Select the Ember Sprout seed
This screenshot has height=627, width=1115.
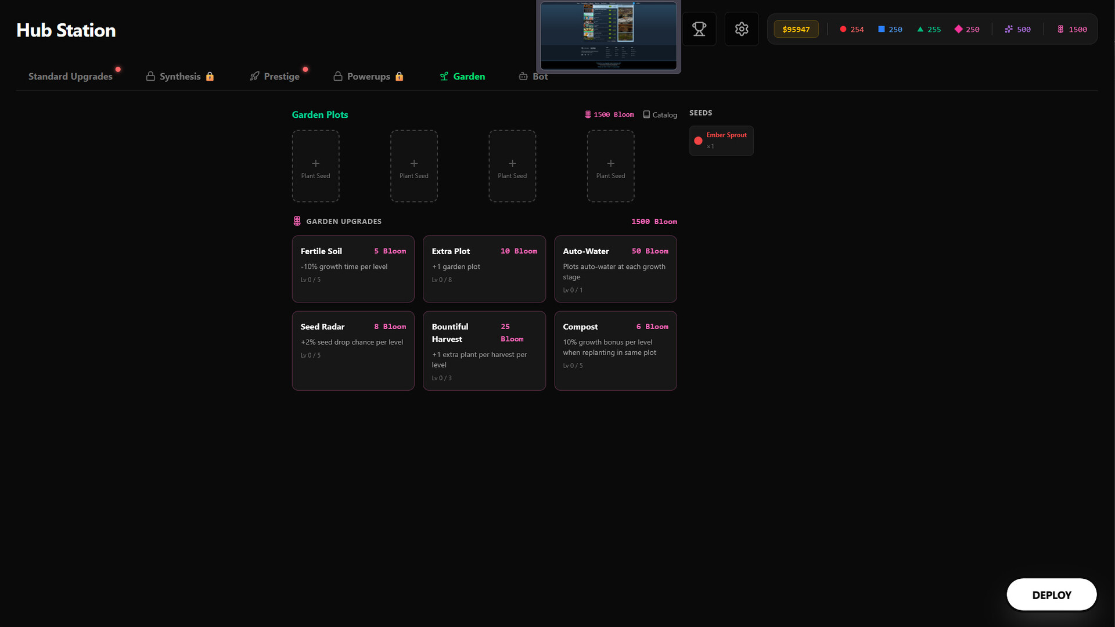pos(721,140)
